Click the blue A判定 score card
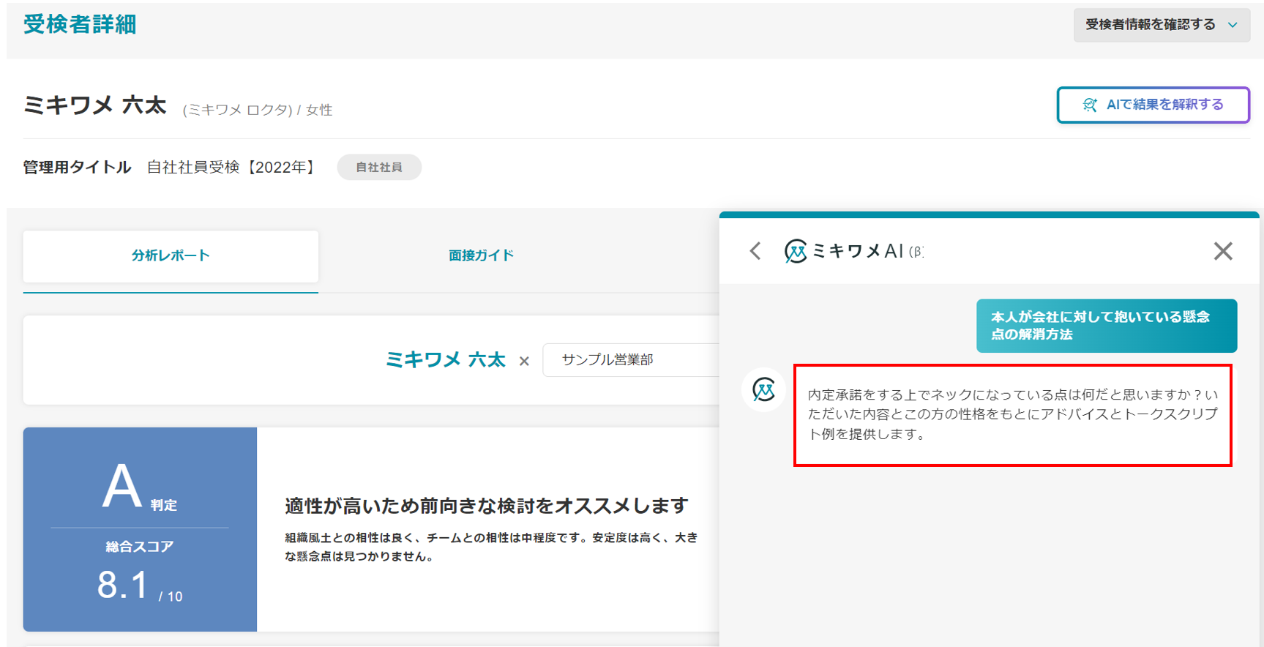This screenshot has height=647, width=1264. coord(140,528)
